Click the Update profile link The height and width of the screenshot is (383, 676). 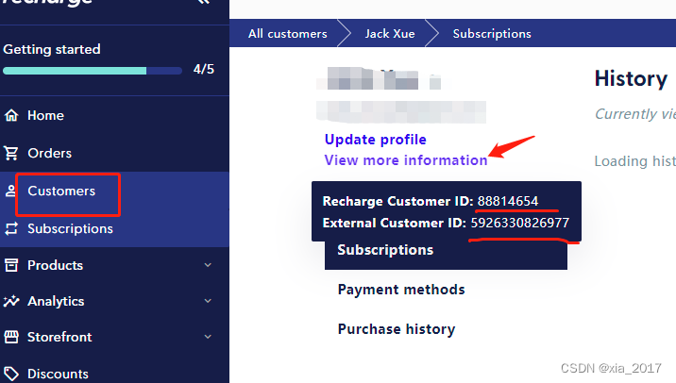[x=375, y=140]
